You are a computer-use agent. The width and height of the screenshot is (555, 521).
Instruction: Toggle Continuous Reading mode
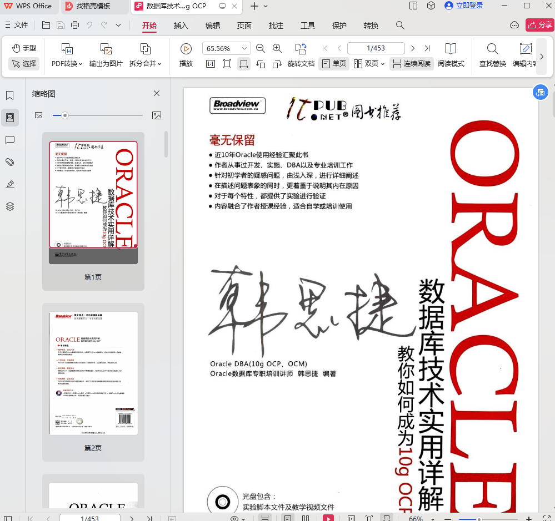pos(411,64)
